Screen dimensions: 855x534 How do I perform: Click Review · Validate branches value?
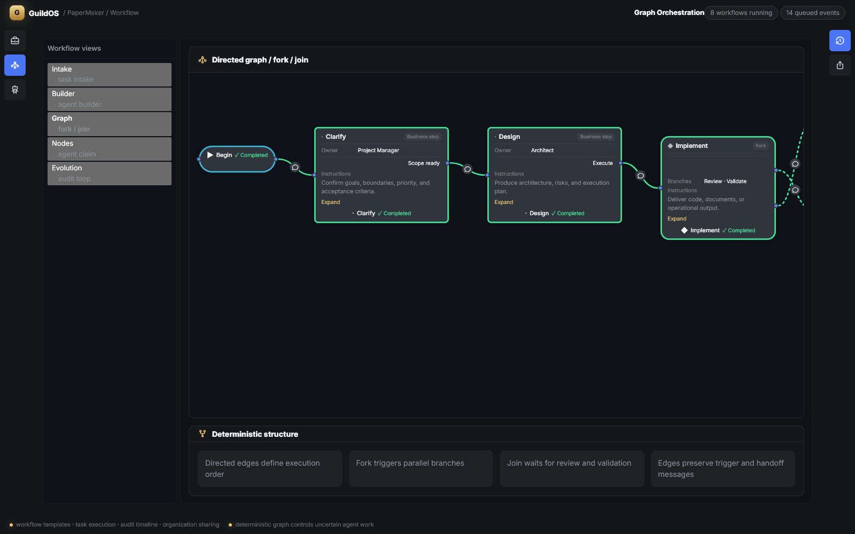pyautogui.click(x=725, y=182)
